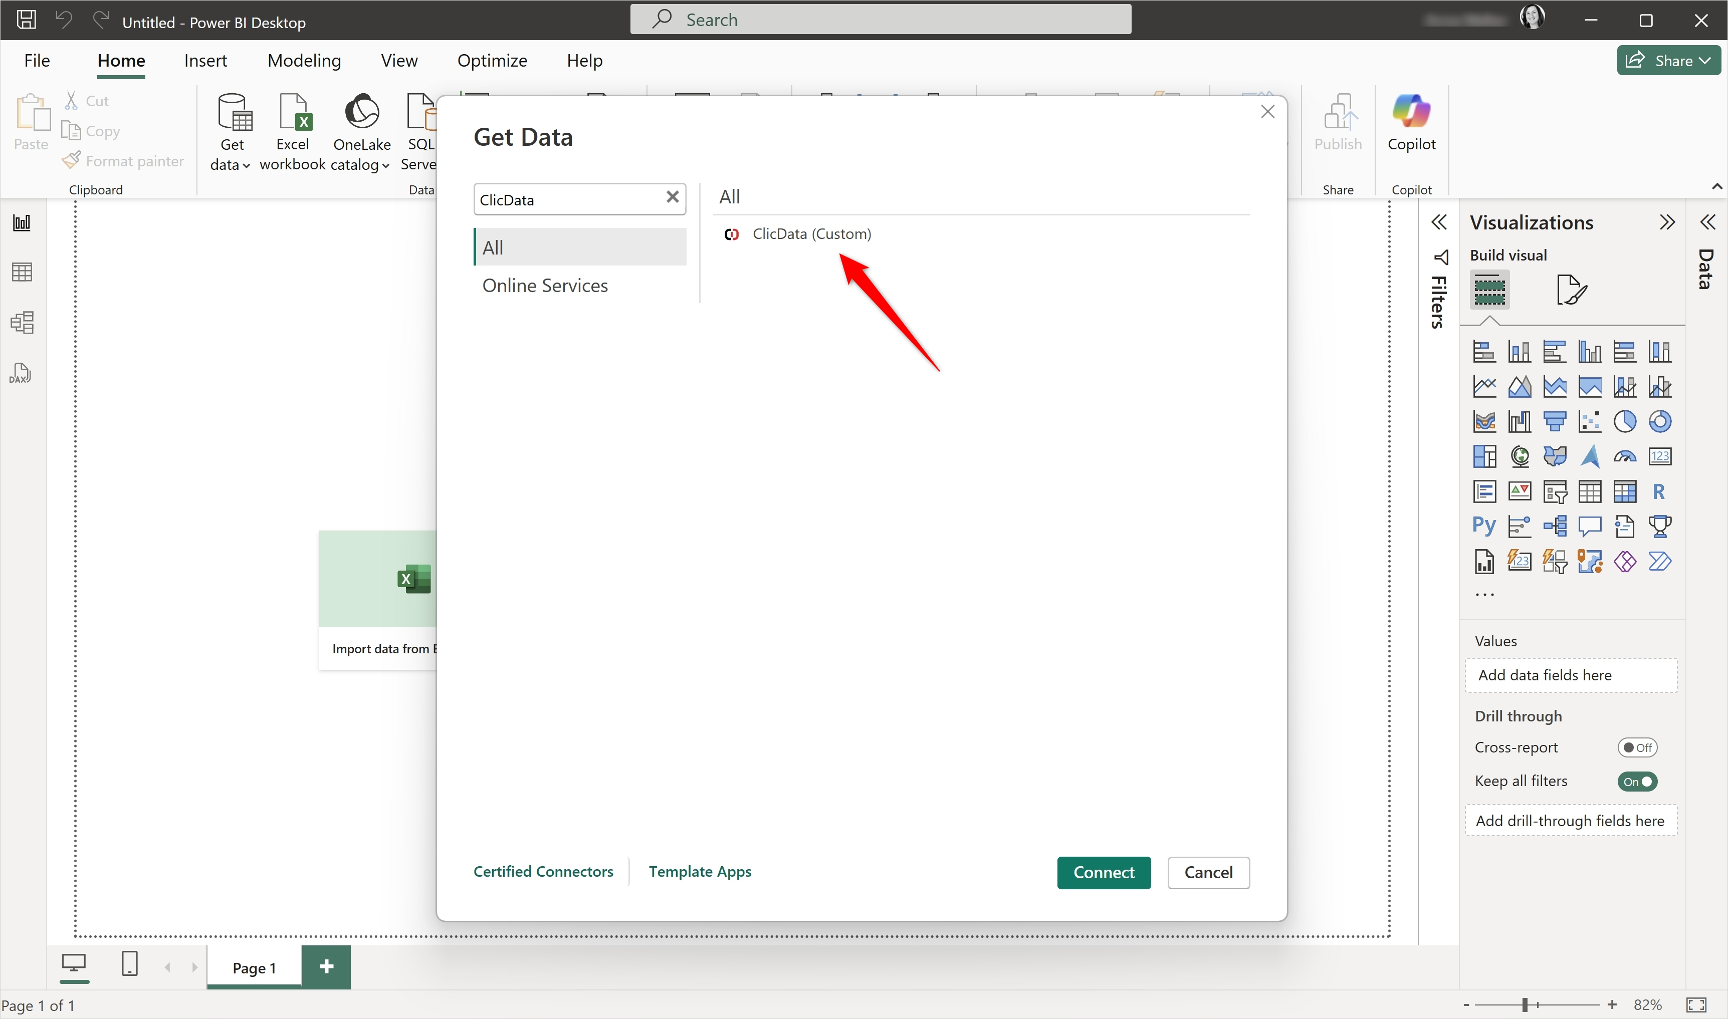Select the Online Services category

(x=545, y=286)
